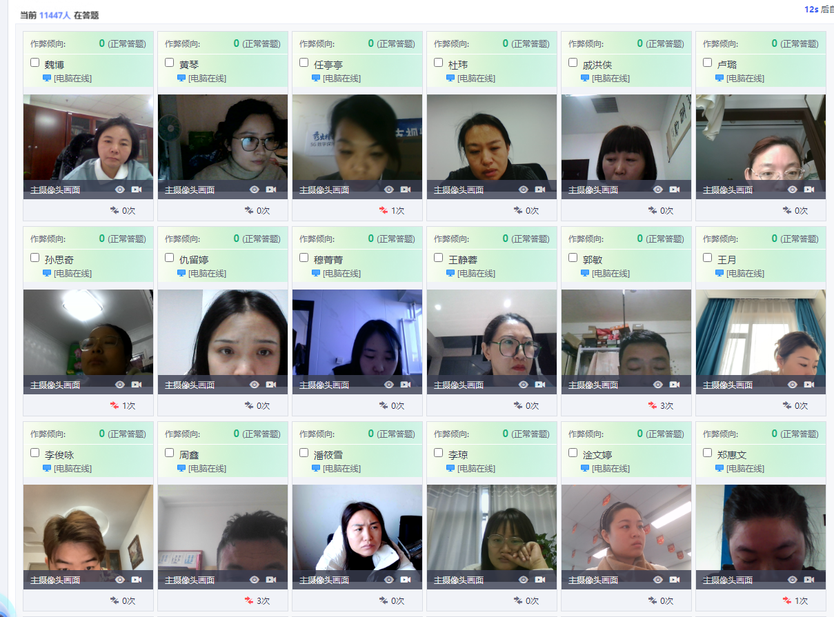Image resolution: width=834 pixels, height=617 pixels.
Task: Click the video camera icon for 黄琴
Action: tap(271, 190)
